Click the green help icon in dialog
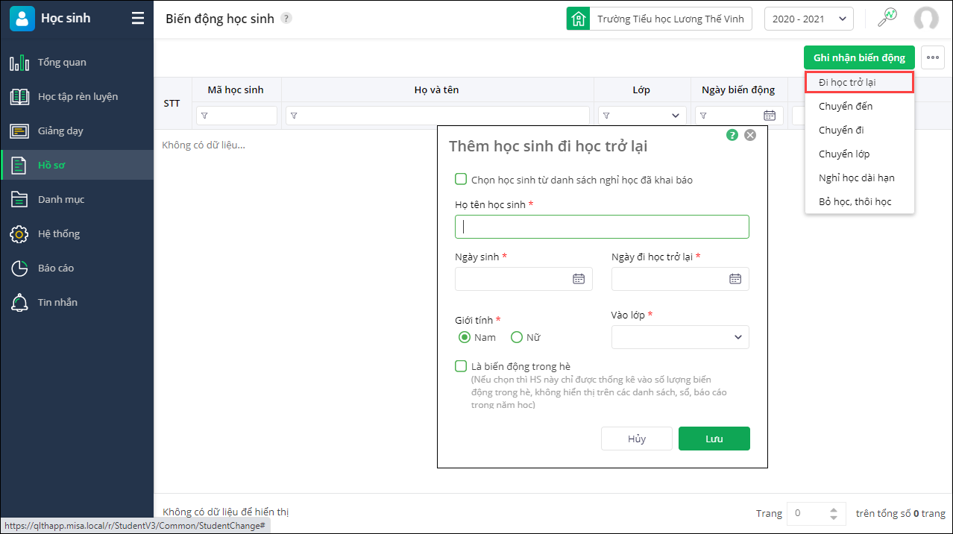Screen dimensions: 953x534 click(732, 135)
